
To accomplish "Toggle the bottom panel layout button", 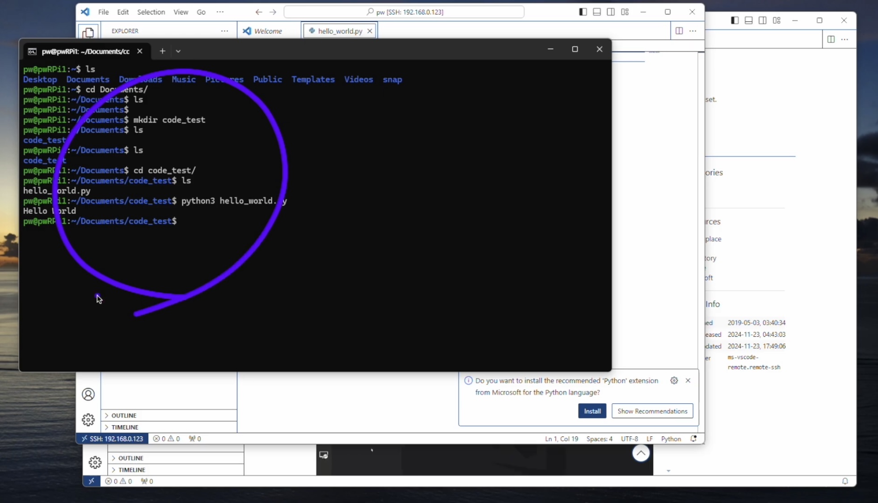I will pos(597,12).
